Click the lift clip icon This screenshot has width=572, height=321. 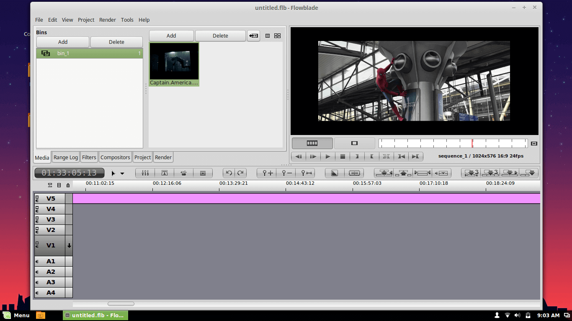click(x=403, y=173)
